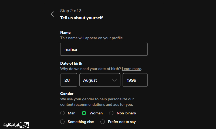The image size is (216, 129).
Task: Open the Learn more link
Action: 131,69
